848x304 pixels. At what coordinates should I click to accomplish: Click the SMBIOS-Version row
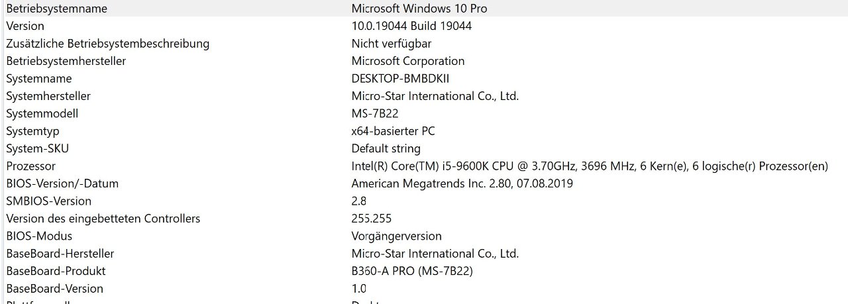click(424, 201)
